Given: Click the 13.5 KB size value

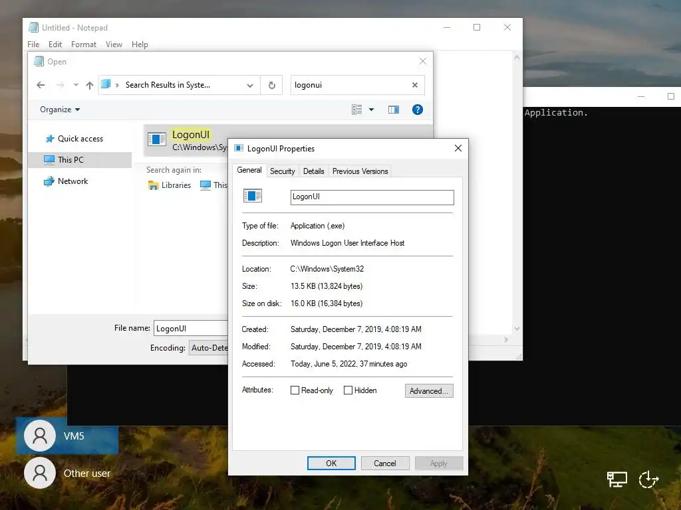Looking at the screenshot, I should pos(327,286).
